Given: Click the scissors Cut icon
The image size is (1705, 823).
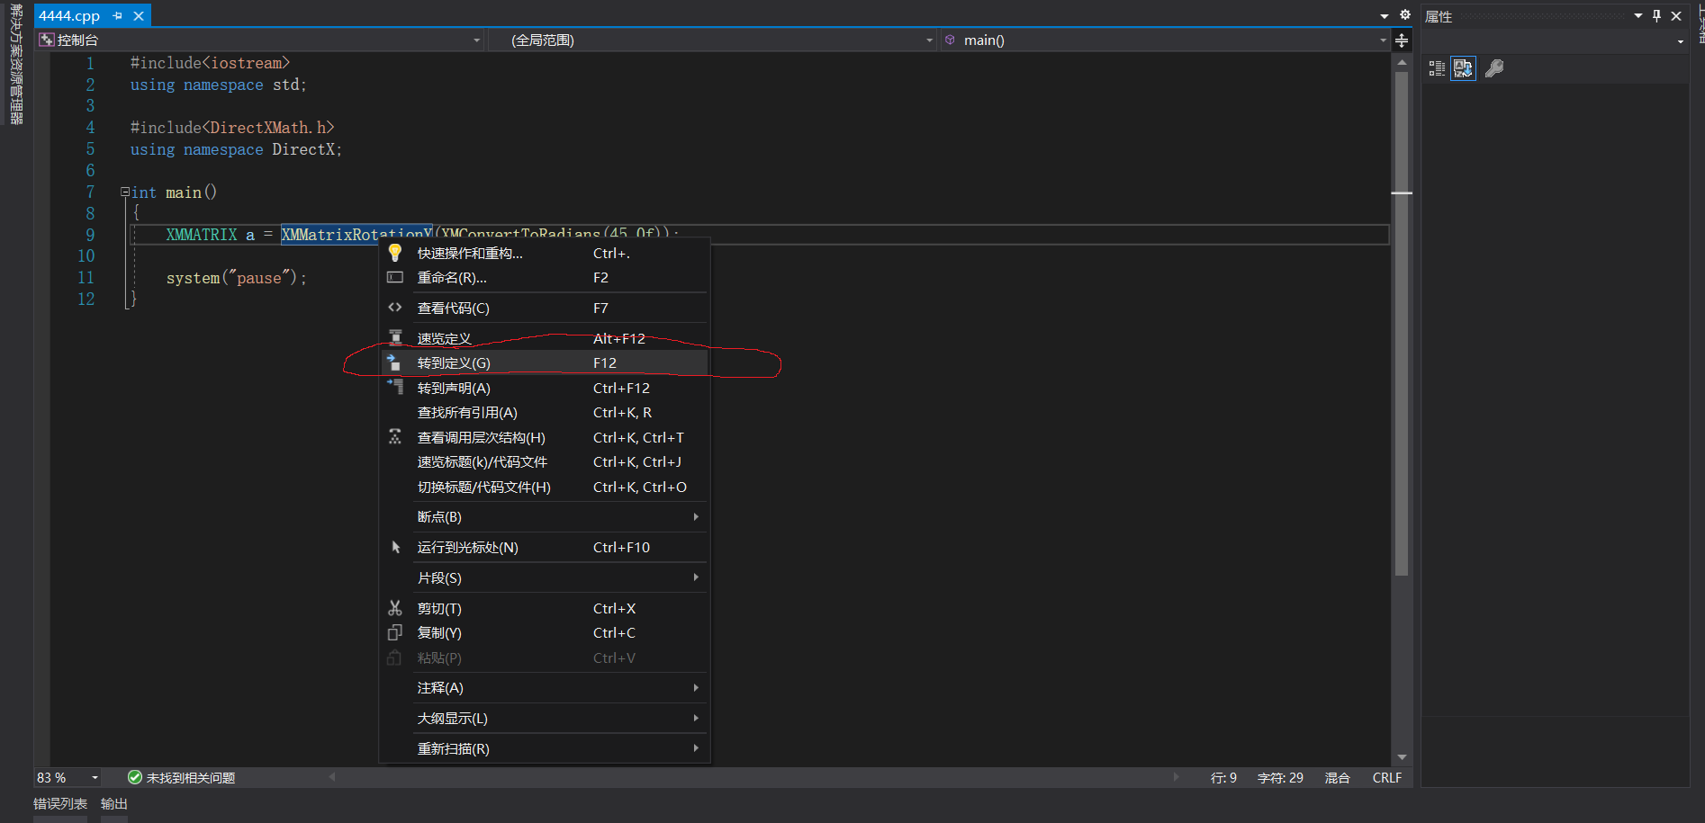Looking at the screenshot, I should (394, 609).
